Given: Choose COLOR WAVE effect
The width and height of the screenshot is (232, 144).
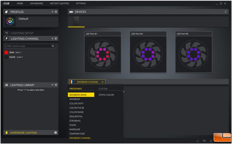Looking at the screenshot, I should (x=77, y=112).
